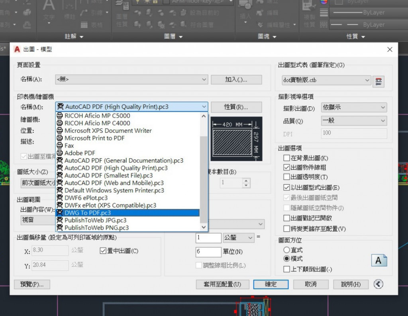Toggle 出圖透明度 checkbox
Image resolution: width=408 pixels, height=316 pixels.
click(286, 177)
